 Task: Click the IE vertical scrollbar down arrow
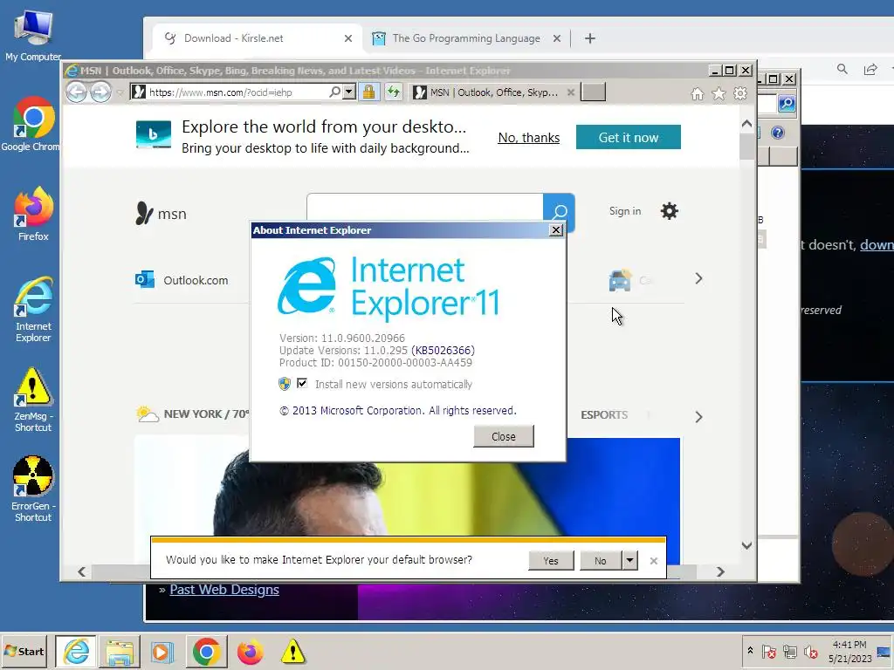click(747, 545)
